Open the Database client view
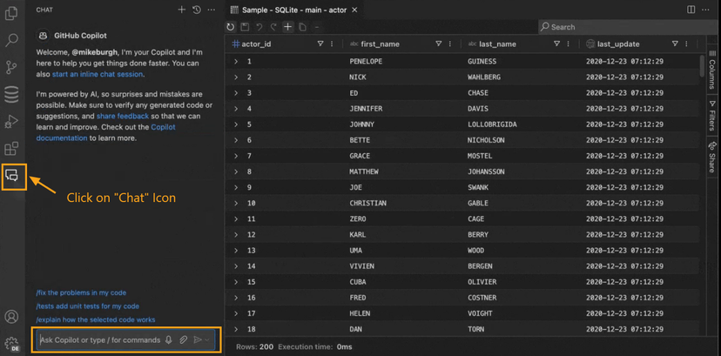This screenshot has width=721, height=356. (x=11, y=95)
